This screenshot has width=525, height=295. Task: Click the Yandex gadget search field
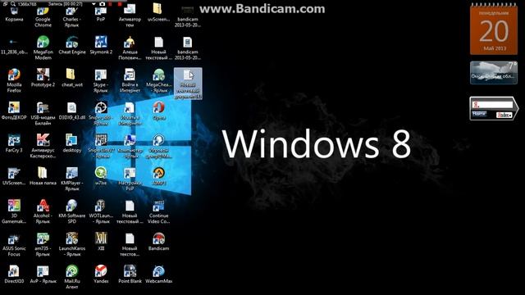click(x=492, y=105)
